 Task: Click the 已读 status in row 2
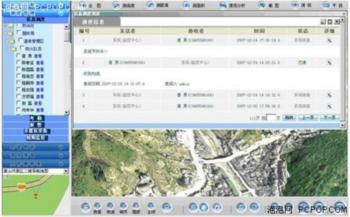[x=302, y=62]
